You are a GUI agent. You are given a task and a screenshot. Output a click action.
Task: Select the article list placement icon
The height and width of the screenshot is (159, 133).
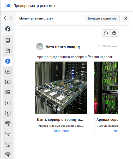click(x=8, y=92)
